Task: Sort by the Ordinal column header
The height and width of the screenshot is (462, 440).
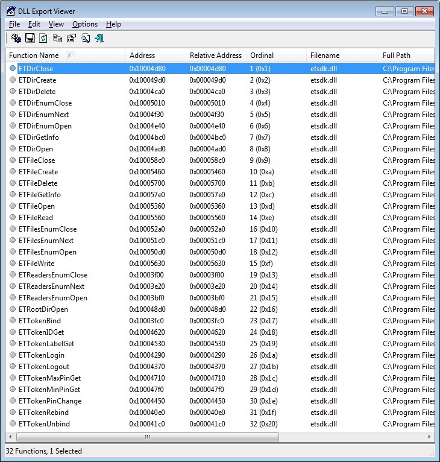Action: tap(276, 55)
